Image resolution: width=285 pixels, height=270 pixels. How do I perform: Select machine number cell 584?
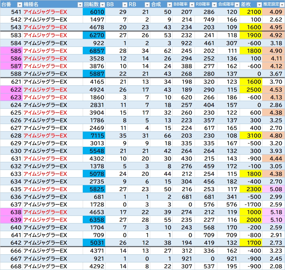[x=11, y=43]
